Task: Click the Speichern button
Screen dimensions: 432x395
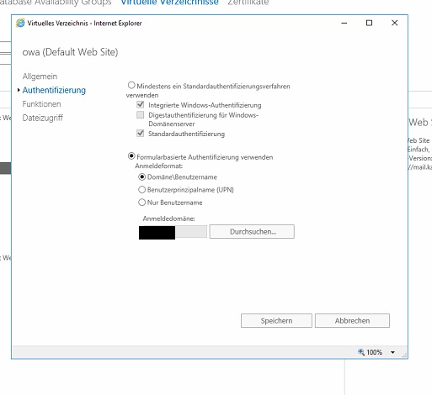Action: coord(276,320)
